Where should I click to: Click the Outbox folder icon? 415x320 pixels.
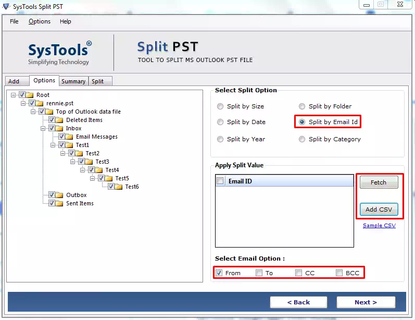click(59, 195)
